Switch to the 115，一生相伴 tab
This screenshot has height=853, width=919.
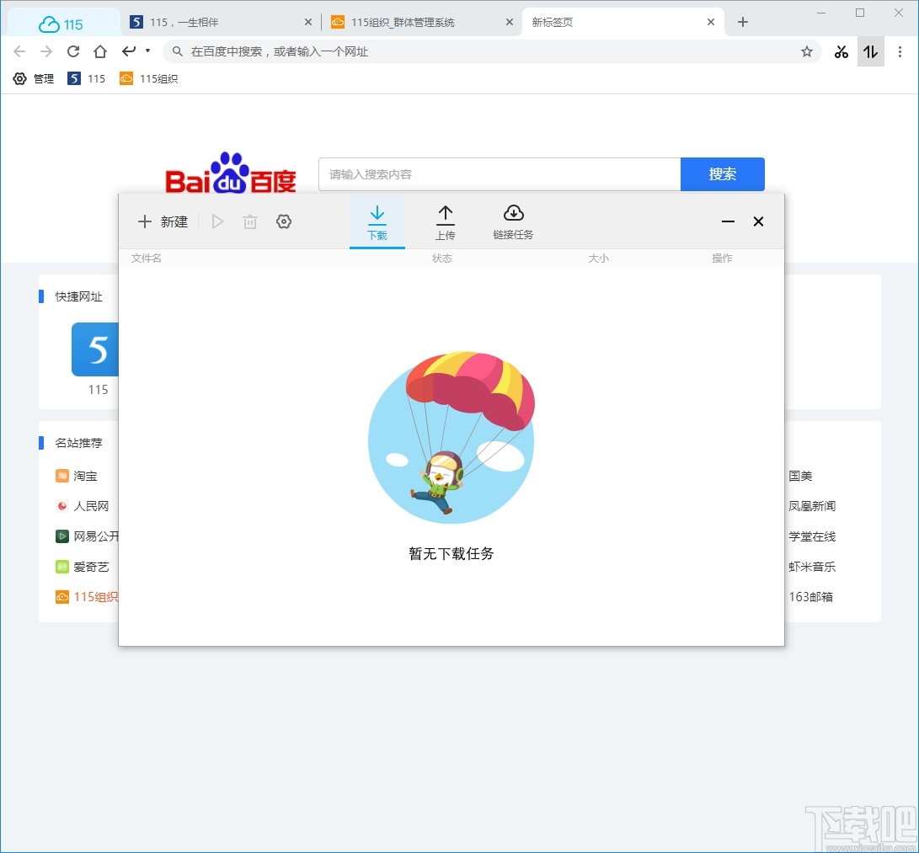point(221,22)
